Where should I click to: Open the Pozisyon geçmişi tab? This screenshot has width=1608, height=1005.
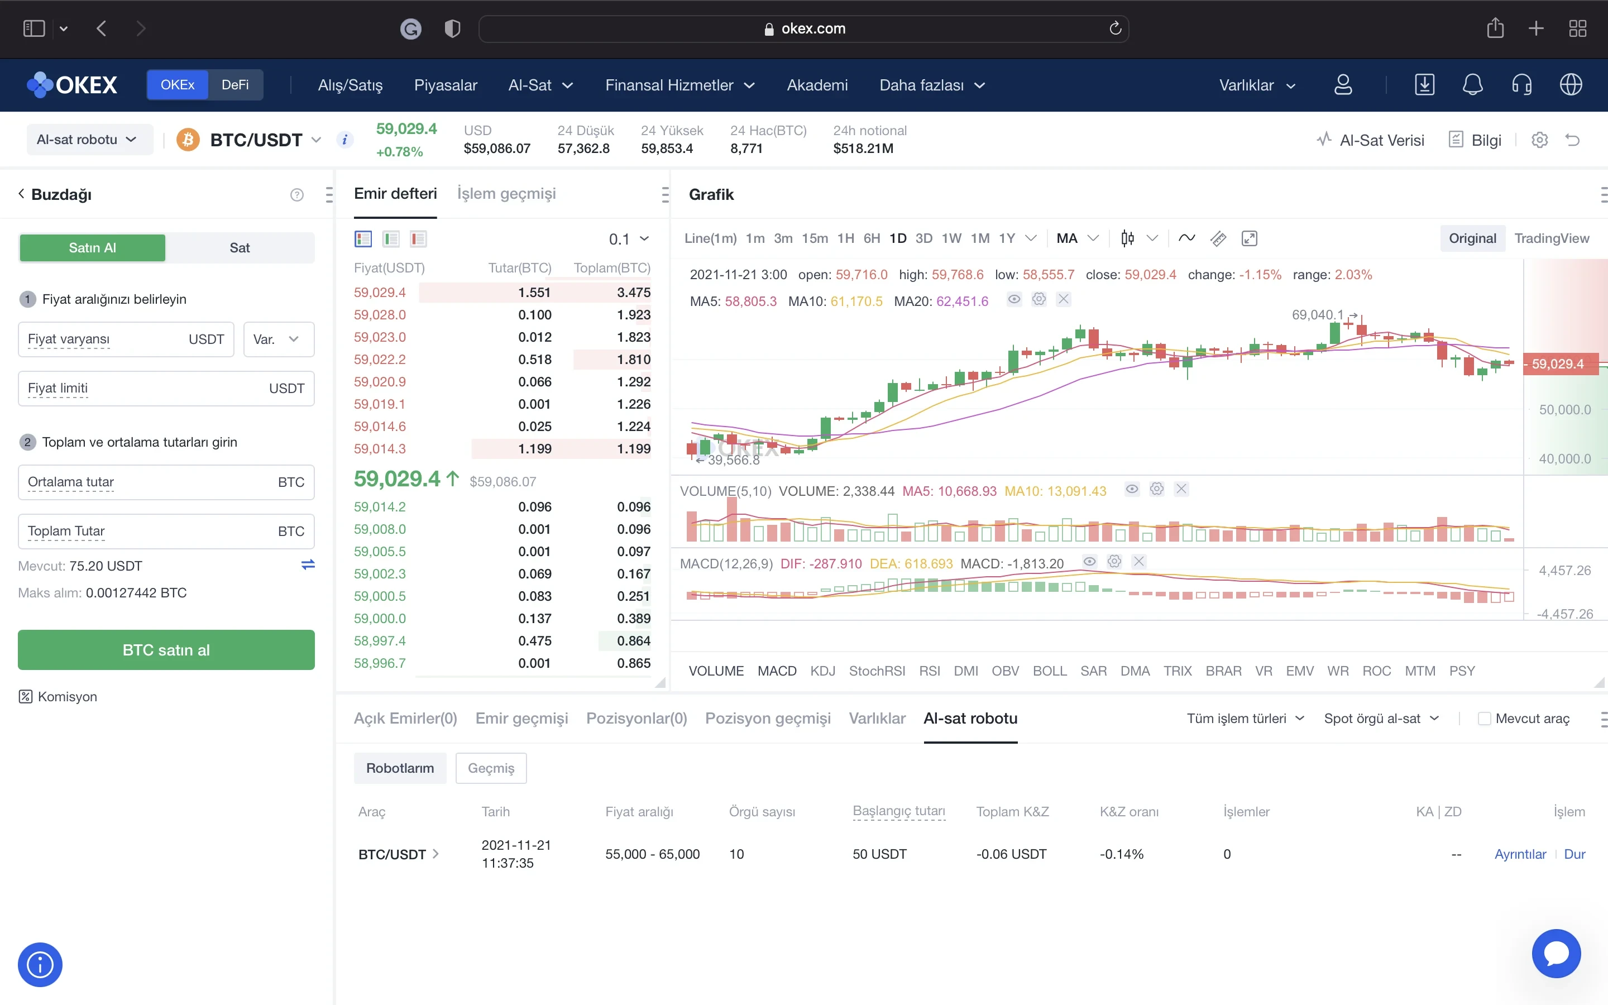pos(768,719)
